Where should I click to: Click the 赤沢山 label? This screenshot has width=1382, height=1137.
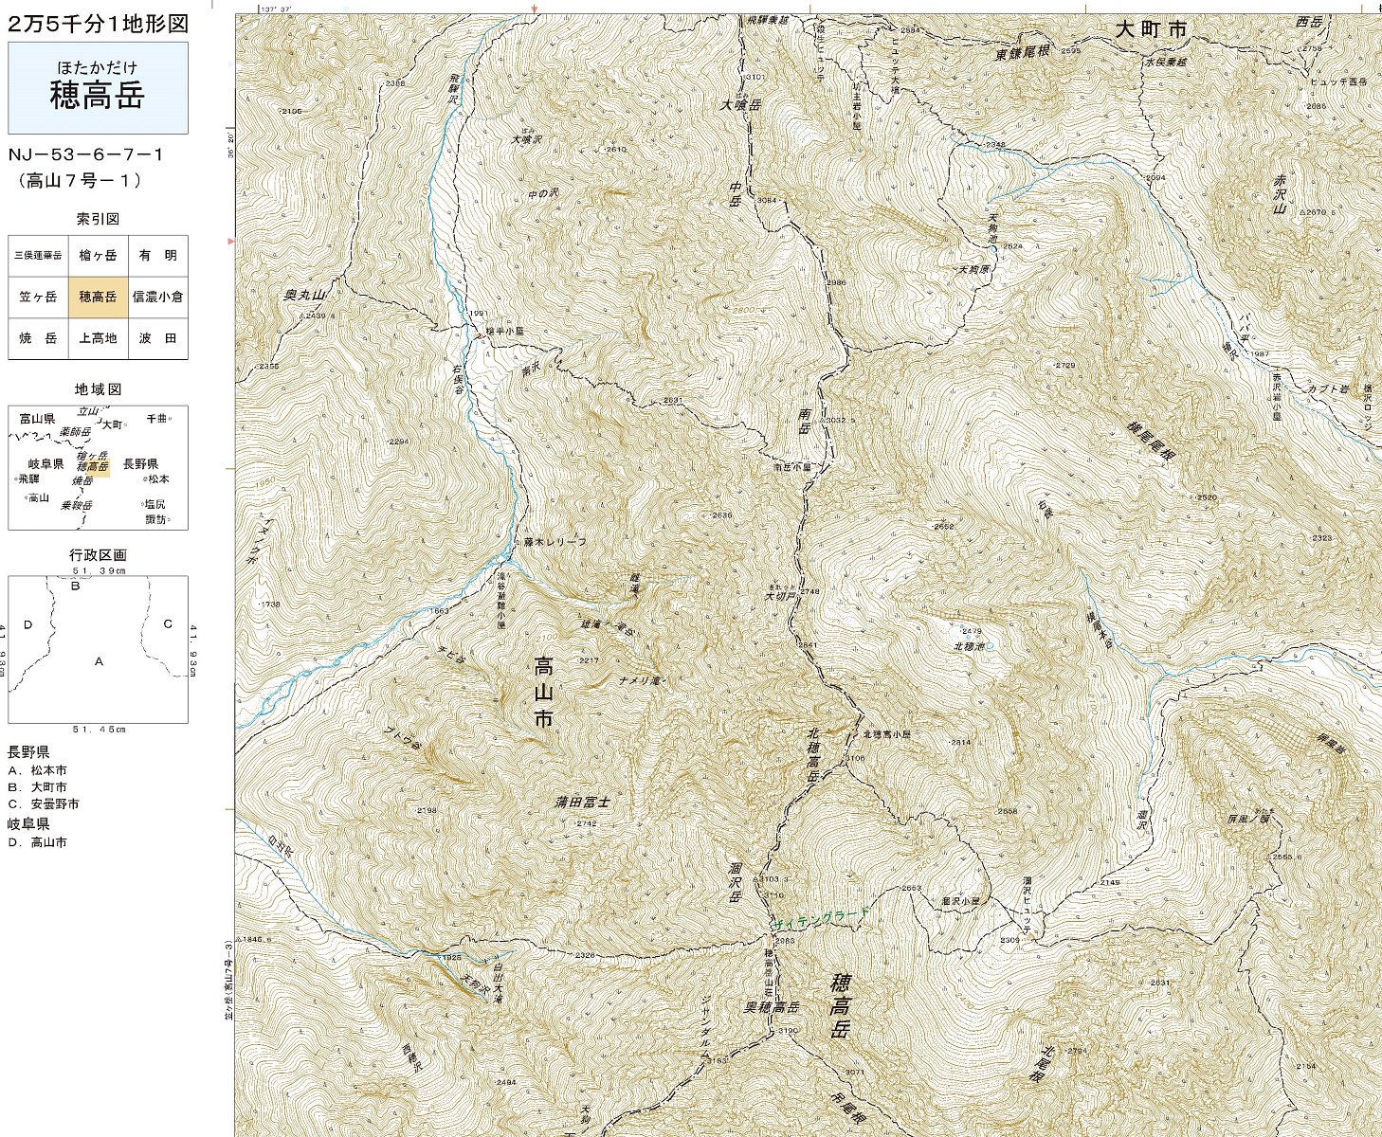point(1278,195)
